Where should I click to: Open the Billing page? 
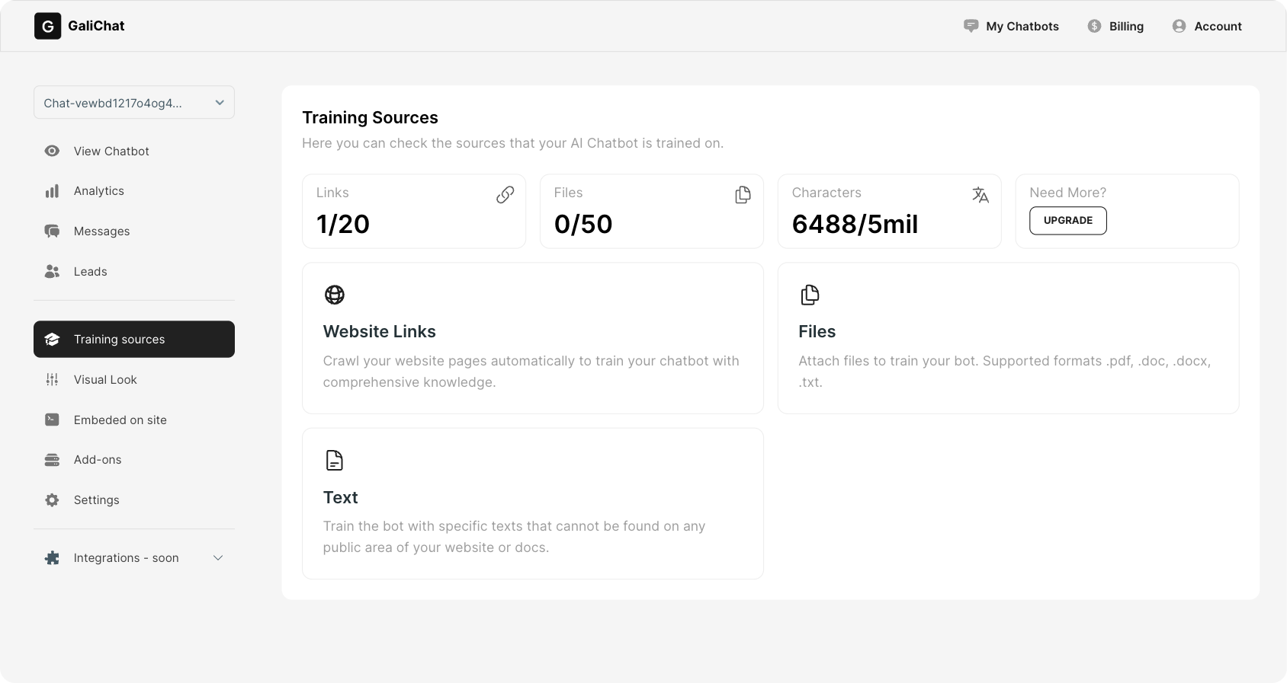click(1115, 26)
